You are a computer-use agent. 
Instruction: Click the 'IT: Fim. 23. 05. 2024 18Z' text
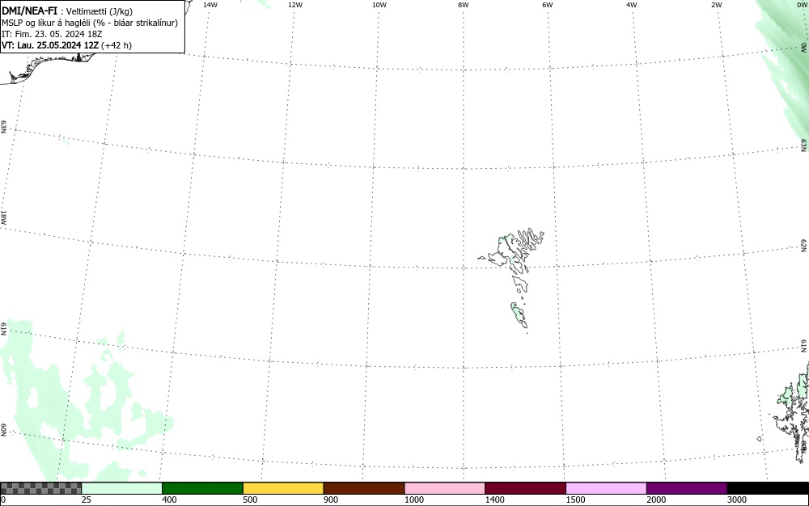pos(52,34)
